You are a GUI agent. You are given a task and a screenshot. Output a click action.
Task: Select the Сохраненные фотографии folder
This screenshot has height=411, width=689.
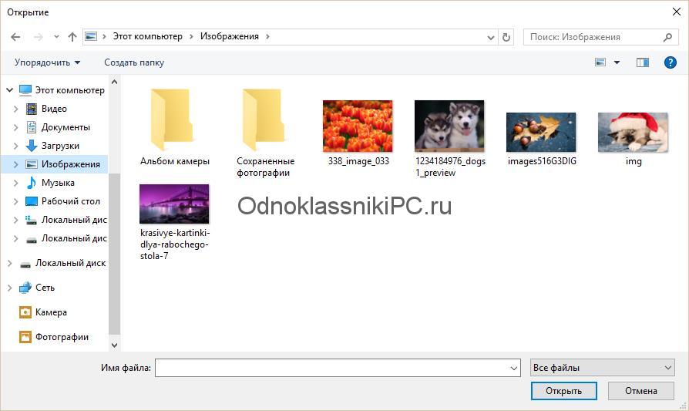(265, 122)
